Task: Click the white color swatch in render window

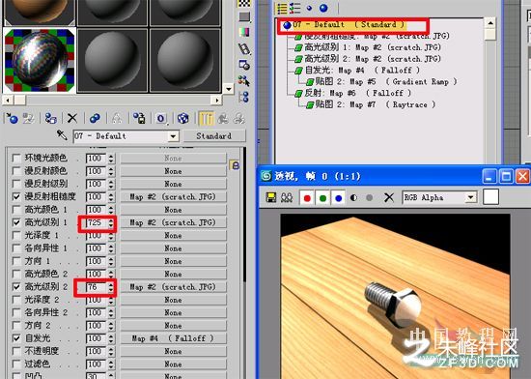Action: point(490,197)
